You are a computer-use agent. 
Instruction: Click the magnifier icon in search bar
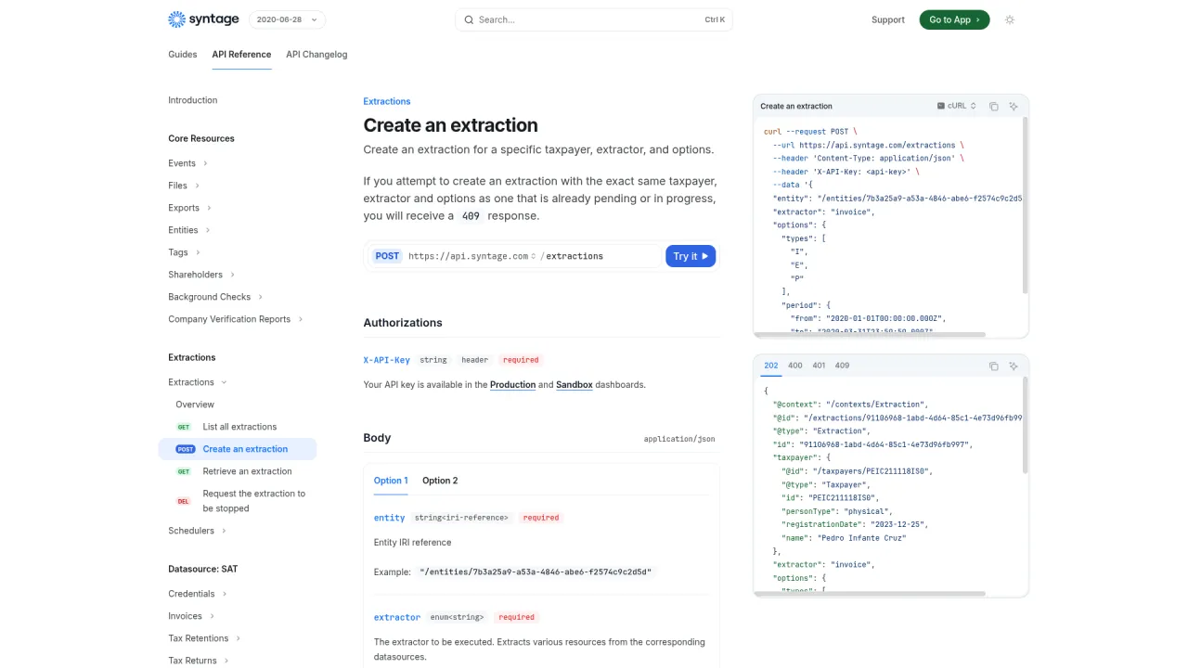(469, 19)
